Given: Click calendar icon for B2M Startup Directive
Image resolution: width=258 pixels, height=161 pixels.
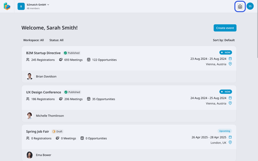Looking at the screenshot, I should click(x=230, y=58).
